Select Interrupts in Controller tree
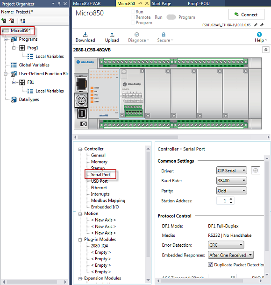 (x=100, y=194)
